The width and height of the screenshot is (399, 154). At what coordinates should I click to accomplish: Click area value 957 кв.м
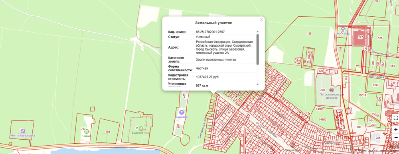(202, 86)
